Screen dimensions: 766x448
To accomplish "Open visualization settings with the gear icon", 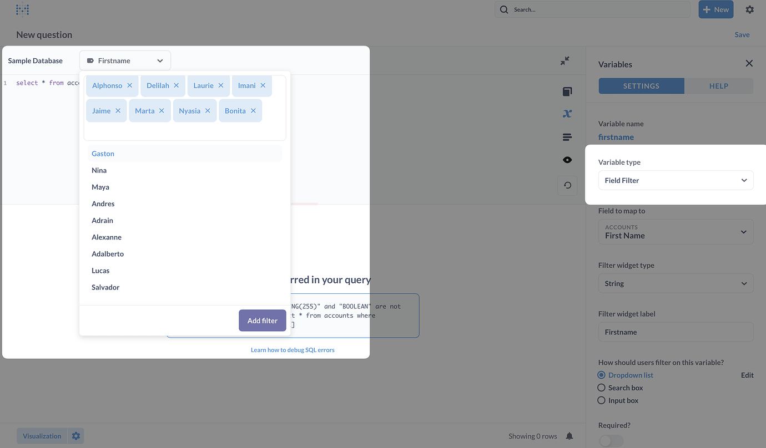I will pyautogui.click(x=75, y=436).
